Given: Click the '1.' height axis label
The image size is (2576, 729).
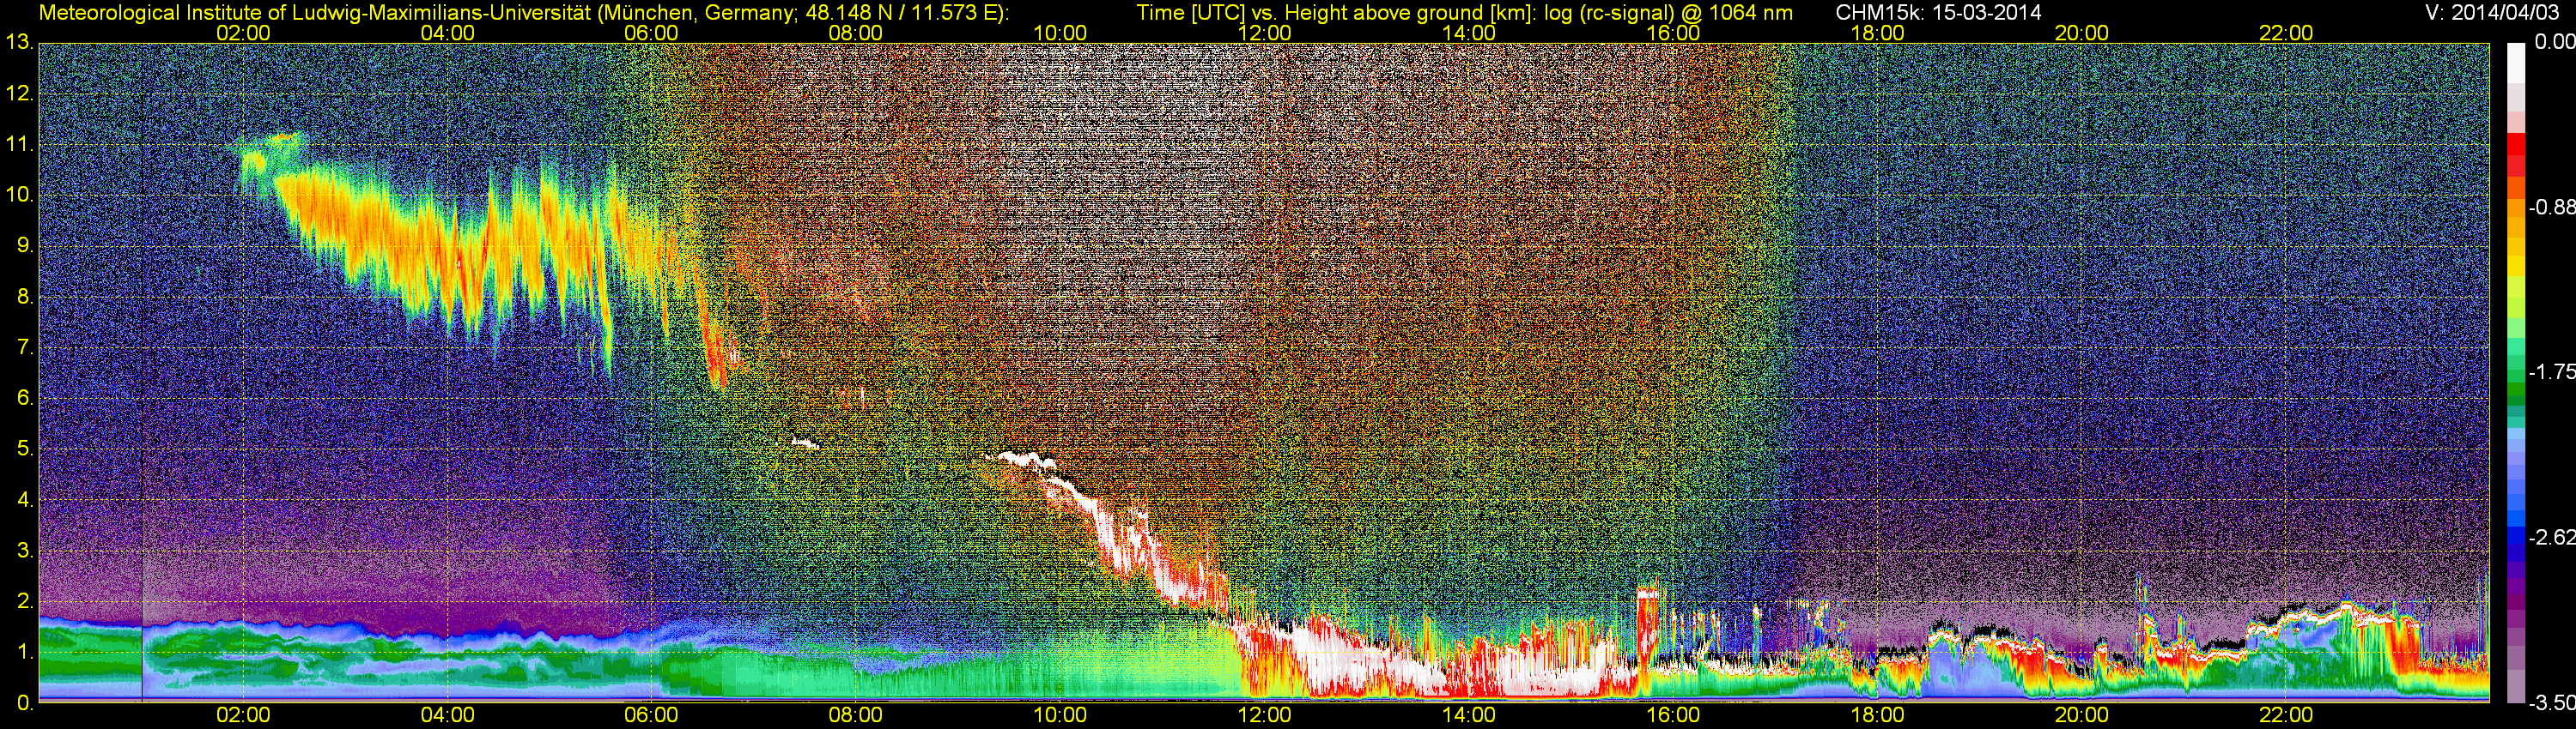Looking at the screenshot, I should pyautogui.click(x=24, y=652).
